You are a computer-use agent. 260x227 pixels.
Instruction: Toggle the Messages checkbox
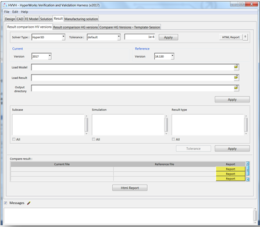[6, 203]
